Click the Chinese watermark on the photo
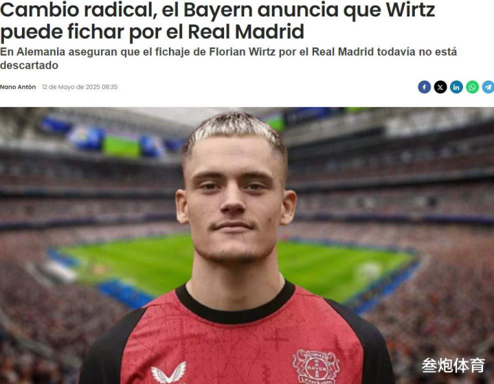 tap(453, 365)
